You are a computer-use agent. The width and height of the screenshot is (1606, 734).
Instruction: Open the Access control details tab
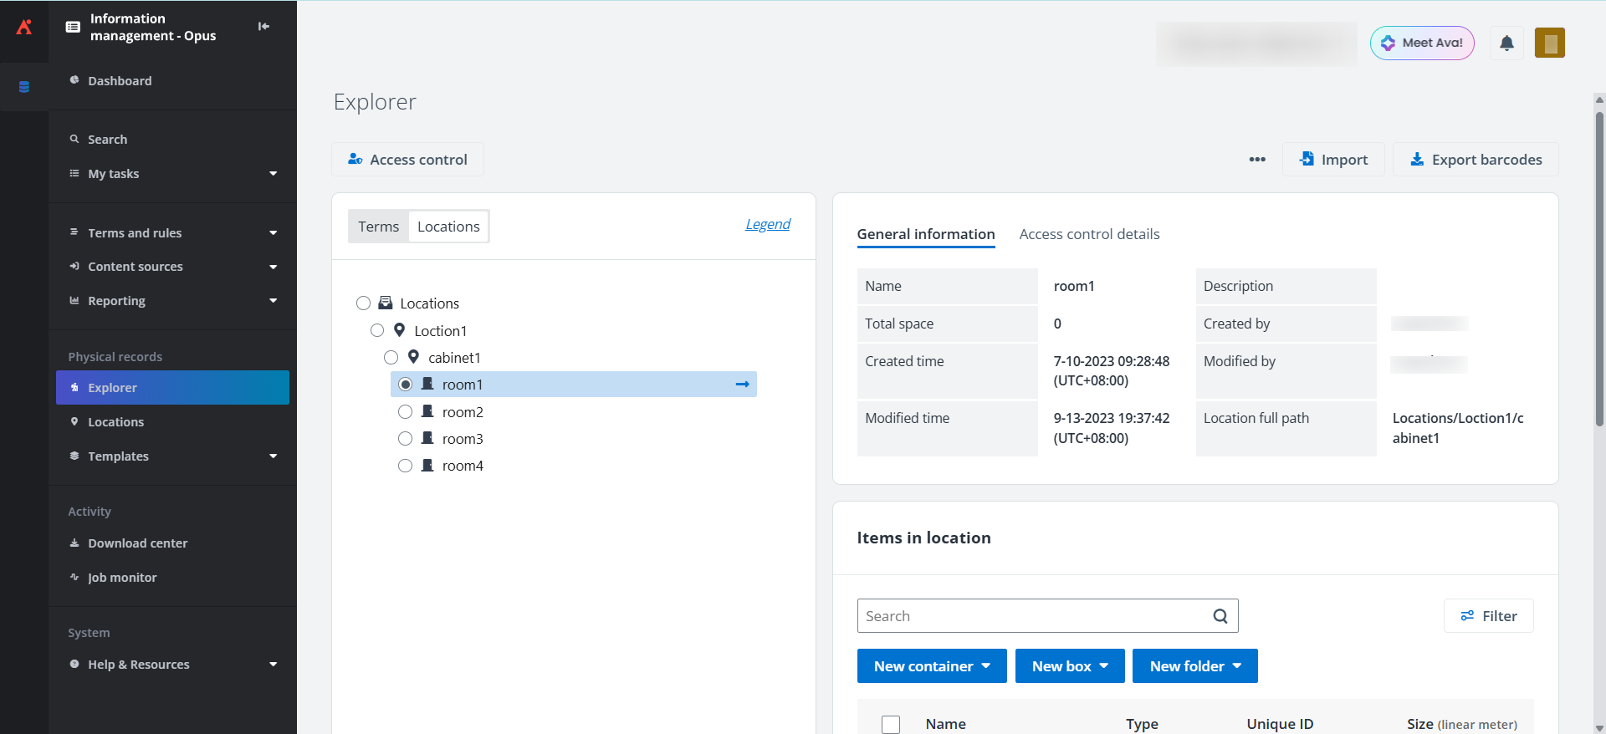[1089, 234]
